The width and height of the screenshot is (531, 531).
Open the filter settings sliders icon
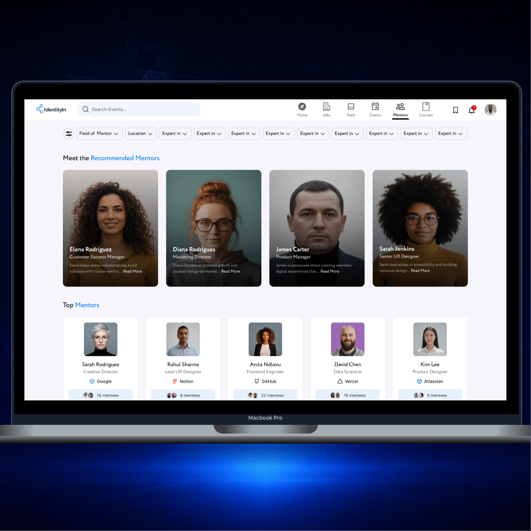69,134
